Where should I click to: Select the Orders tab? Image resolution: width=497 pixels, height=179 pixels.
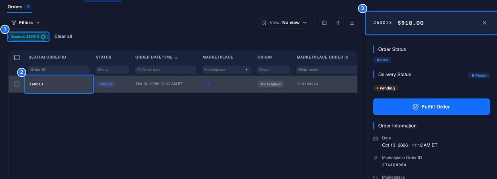click(x=20, y=7)
